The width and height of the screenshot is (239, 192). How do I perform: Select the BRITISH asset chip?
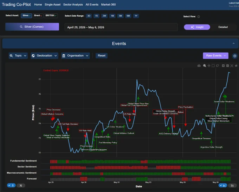51,15
